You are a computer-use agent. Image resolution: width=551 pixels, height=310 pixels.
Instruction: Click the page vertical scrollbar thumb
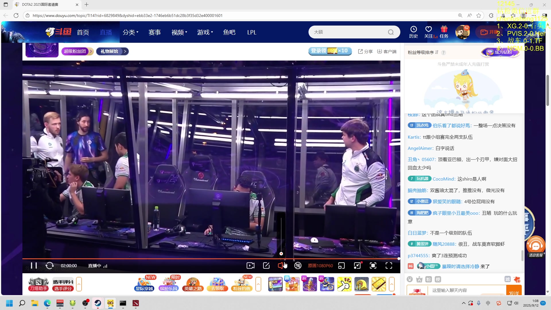pyautogui.click(x=548, y=90)
